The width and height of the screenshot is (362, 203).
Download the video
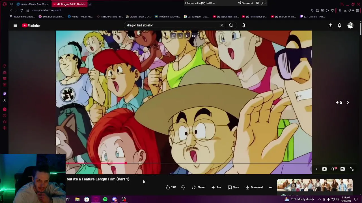tap(254, 187)
